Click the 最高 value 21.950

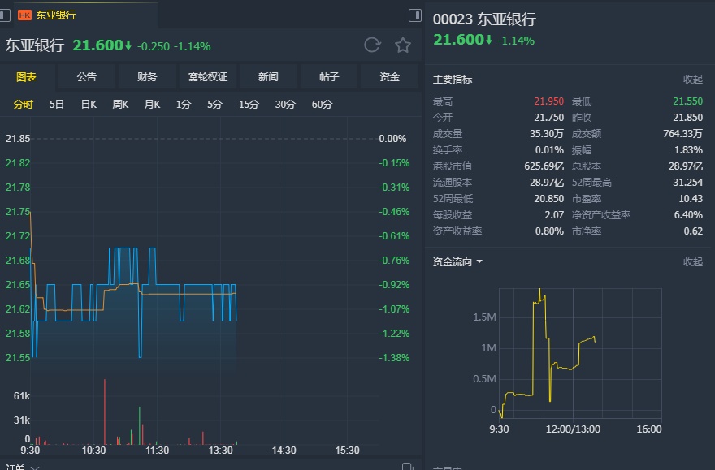tap(549, 101)
